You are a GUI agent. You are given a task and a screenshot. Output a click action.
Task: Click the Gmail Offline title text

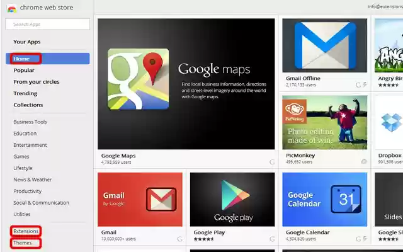pos(303,78)
